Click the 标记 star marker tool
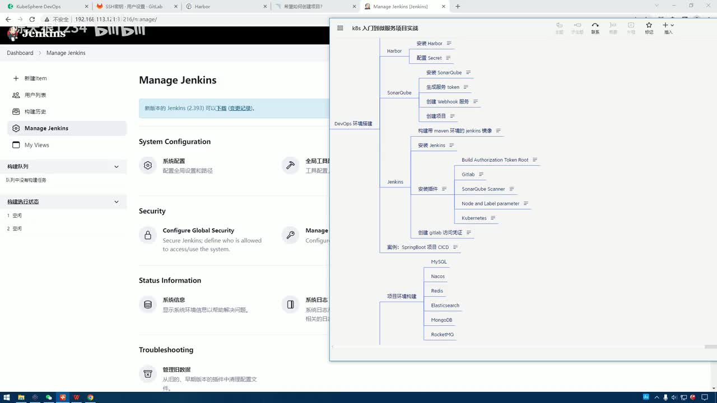Screen dimensions: 717x403 coord(649,28)
